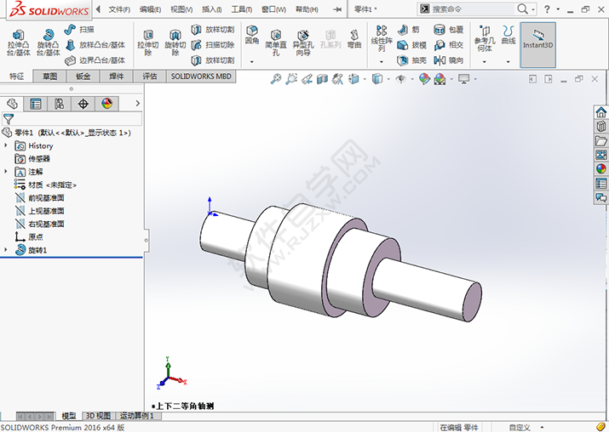Open the 文件(F) menu

(x=119, y=9)
